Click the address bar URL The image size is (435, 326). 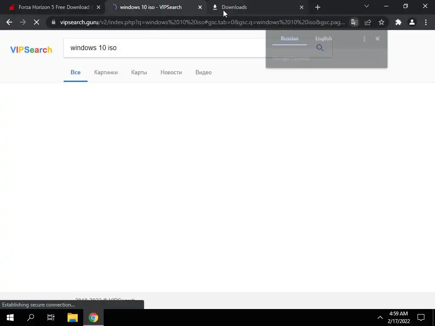click(203, 22)
